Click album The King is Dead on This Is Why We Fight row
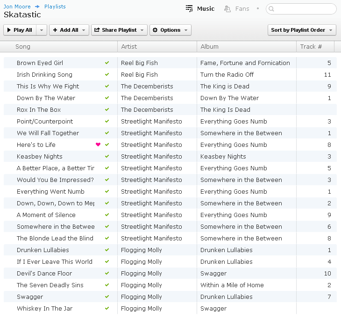Image resolution: width=341 pixels, height=319 pixels. pyautogui.click(x=225, y=87)
